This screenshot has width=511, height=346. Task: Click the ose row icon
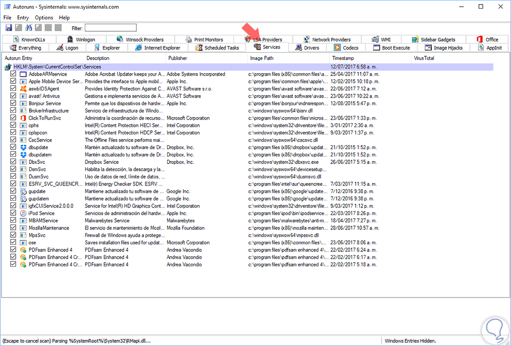23,243
